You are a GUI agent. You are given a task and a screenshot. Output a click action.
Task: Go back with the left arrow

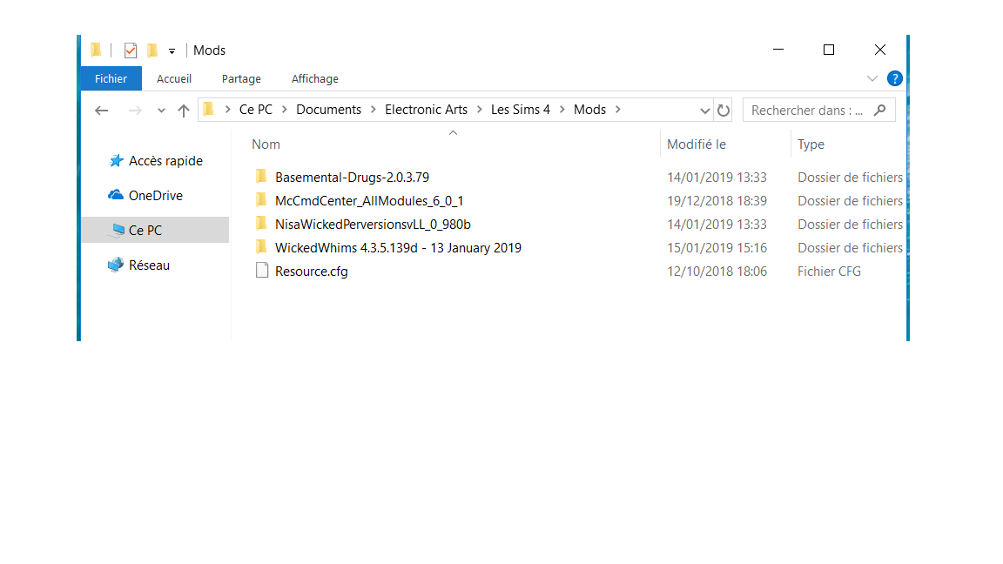coord(101,111)
